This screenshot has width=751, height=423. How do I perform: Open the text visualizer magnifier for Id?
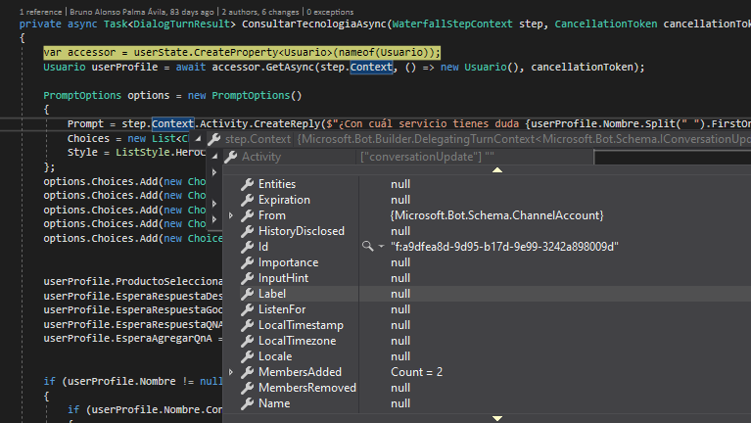[367, 246]
